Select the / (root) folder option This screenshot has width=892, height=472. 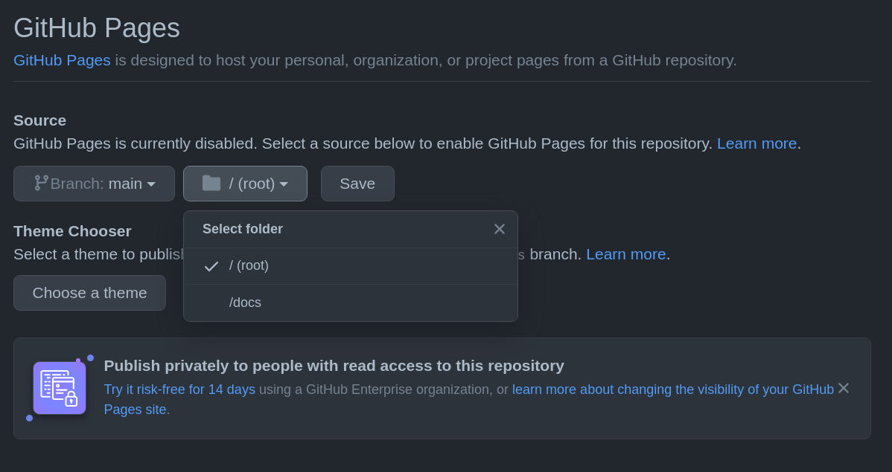click(249, 265)
